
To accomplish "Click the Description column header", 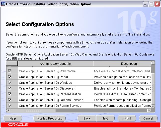I will tap(129, 64).
